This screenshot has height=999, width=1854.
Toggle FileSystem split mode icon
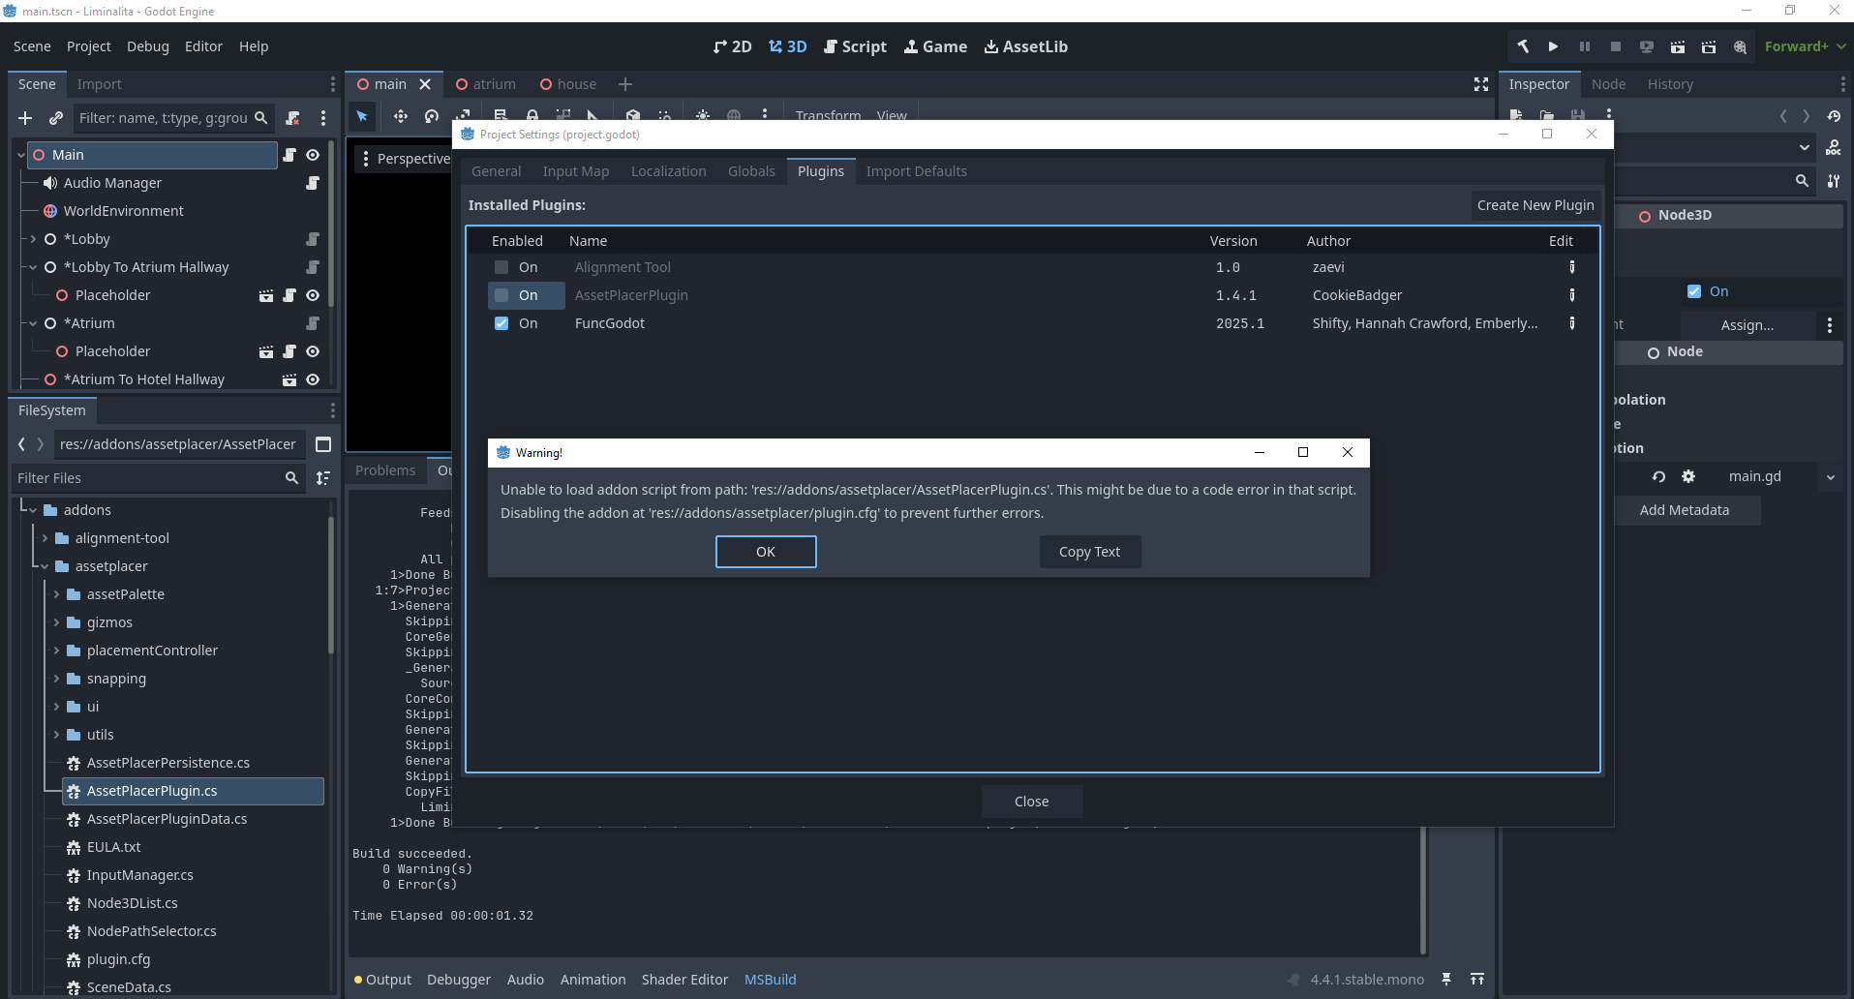click(323, 444)
